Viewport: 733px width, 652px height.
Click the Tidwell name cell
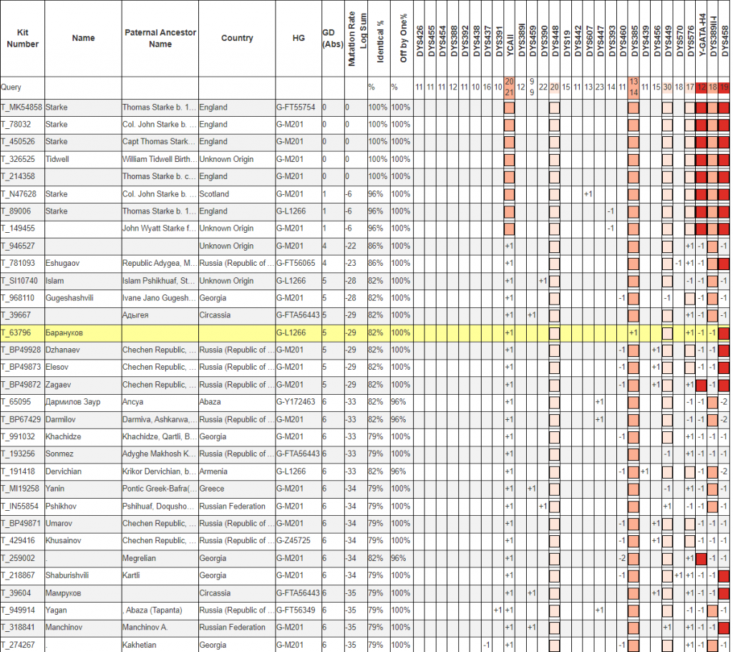pos(57,159)
